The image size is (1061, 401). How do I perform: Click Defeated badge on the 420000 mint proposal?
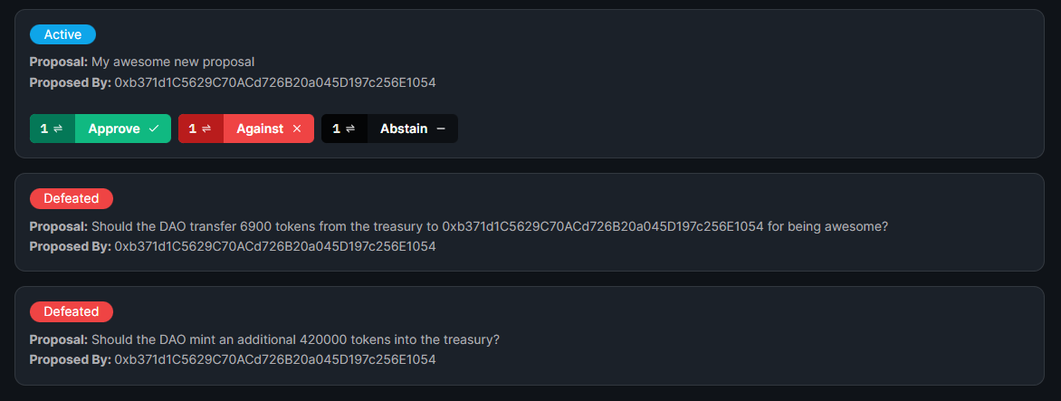click(x=71, y=311)
